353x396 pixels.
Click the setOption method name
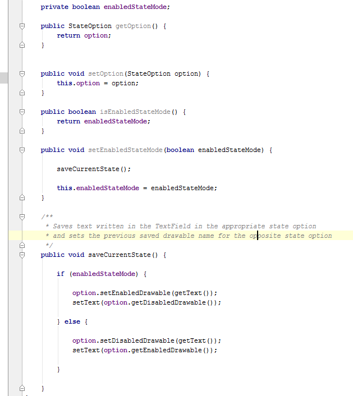tap(106, 73)
